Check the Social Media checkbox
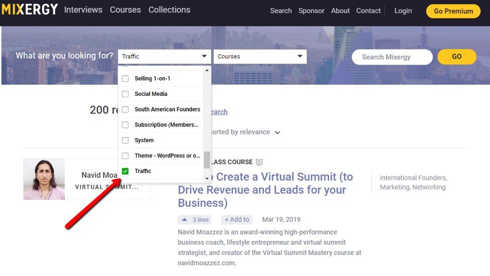The height and width of the screenshot is (276, 490). [x=125, y=94]
